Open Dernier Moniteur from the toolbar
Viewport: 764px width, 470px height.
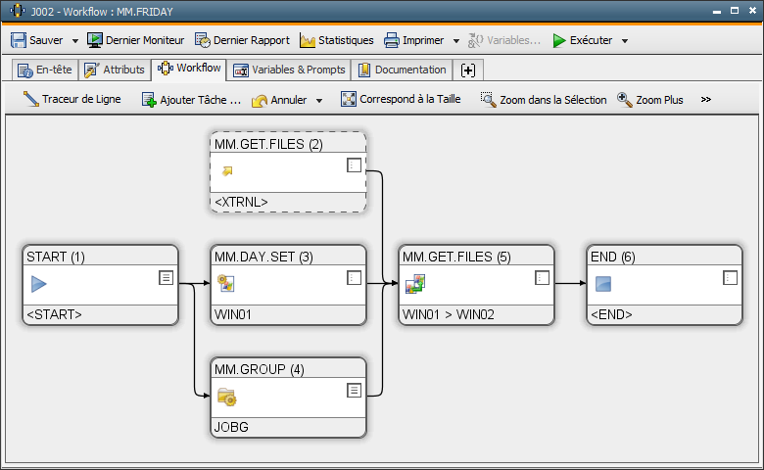click(135, 40)
